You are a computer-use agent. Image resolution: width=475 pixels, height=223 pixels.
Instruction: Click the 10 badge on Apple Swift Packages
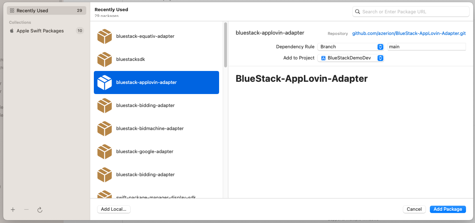tap(80, 31)
